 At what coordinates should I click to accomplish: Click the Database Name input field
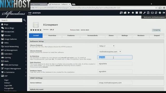click(x=115, y=72)
